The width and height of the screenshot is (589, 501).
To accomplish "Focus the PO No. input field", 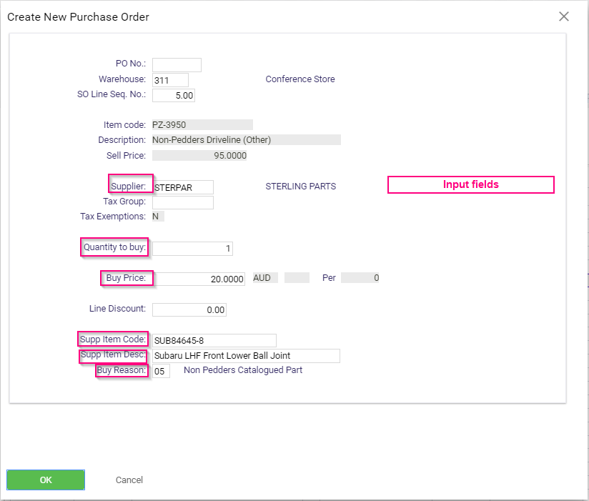I will (x=177, y=64).
